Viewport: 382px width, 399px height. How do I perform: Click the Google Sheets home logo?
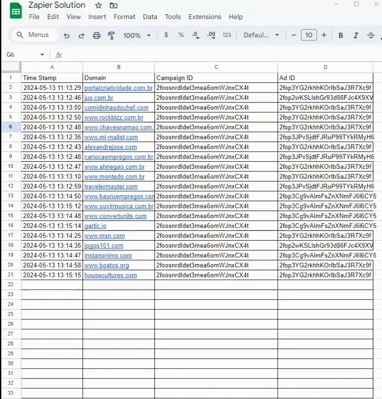16,11
